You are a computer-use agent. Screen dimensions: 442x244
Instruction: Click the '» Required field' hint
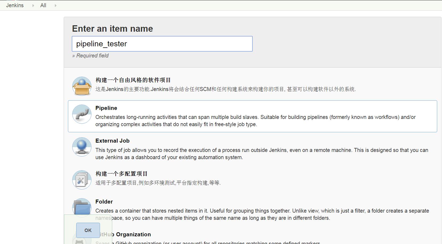[x=90, y=56]
